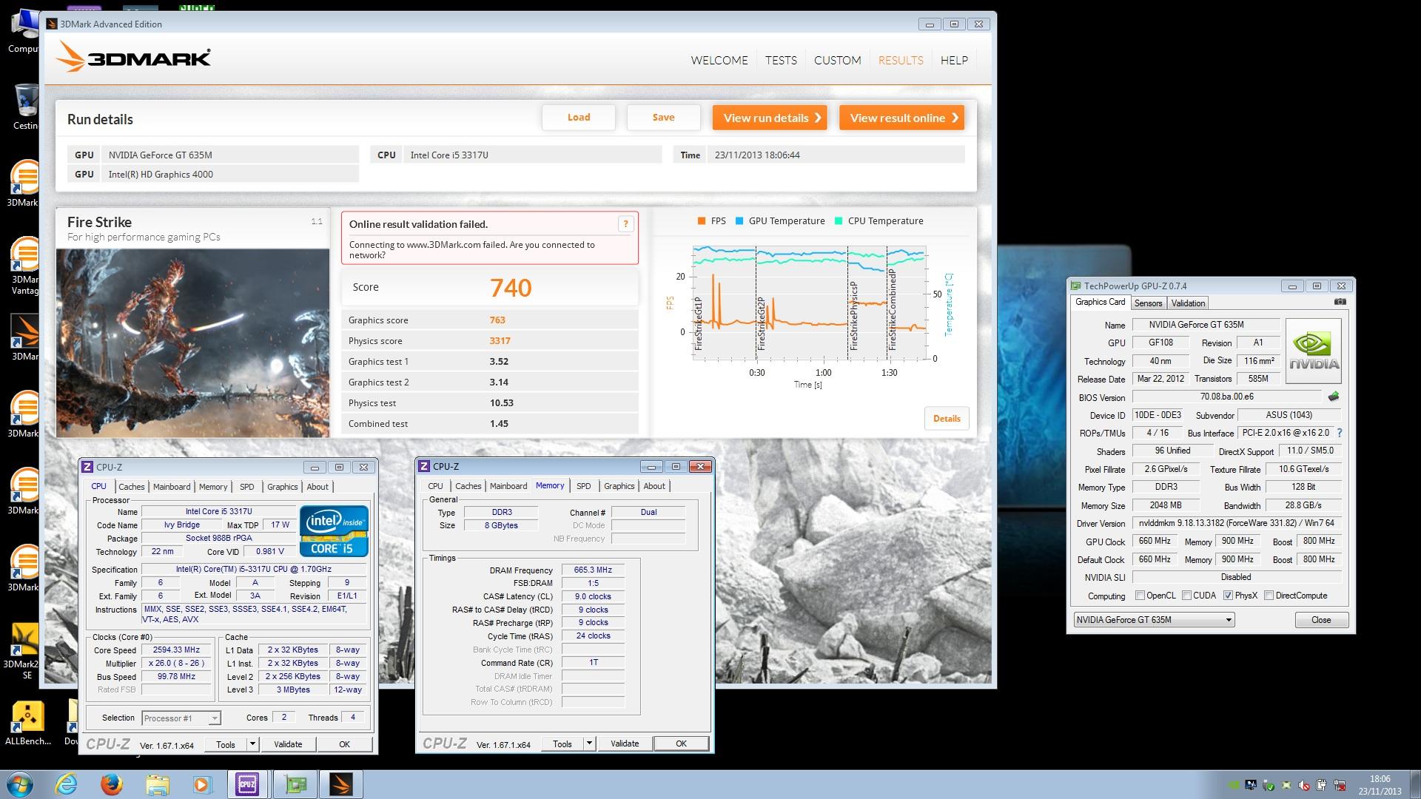Open SPD tab in Memory CPU-Z window
This screenshot has height=799, width=1421.
click(x=584, y=486)
